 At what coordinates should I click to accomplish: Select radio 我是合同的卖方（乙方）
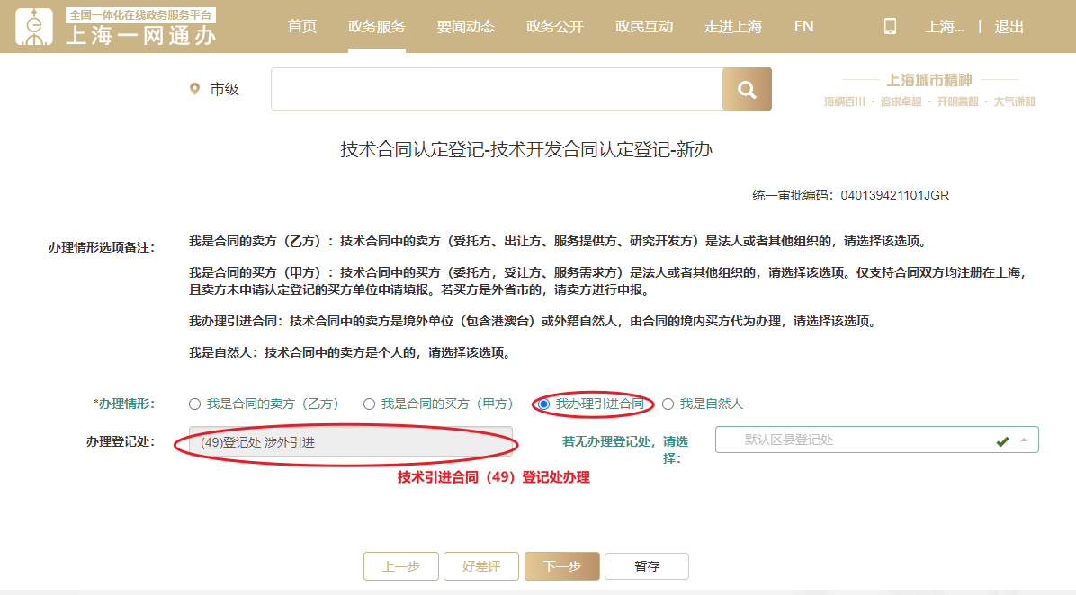click(x=195, y=404)
